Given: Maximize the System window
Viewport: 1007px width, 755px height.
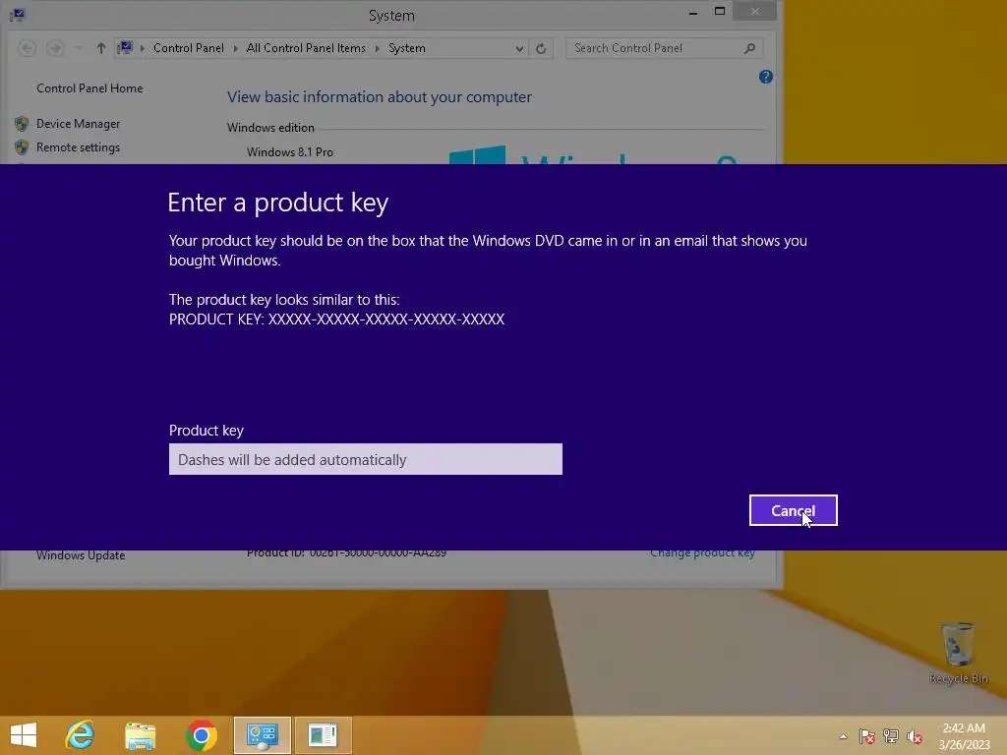Looking at the screenshot, I should [x=720, y=12].
